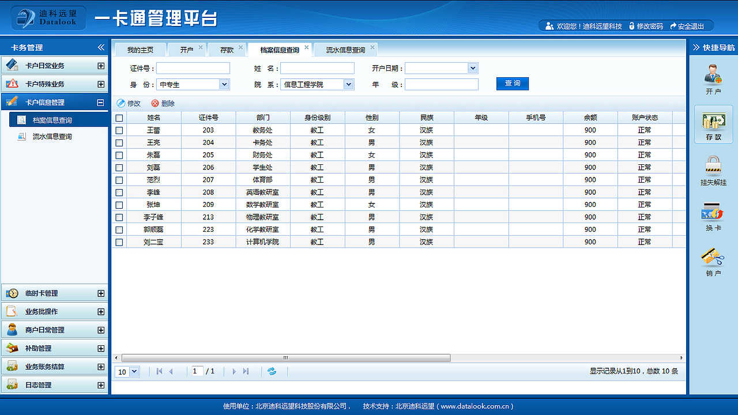Image resolution: width=738 pixels, height=415 pixels.
Task: Click the welcome user icon
Action: [549, 26]
